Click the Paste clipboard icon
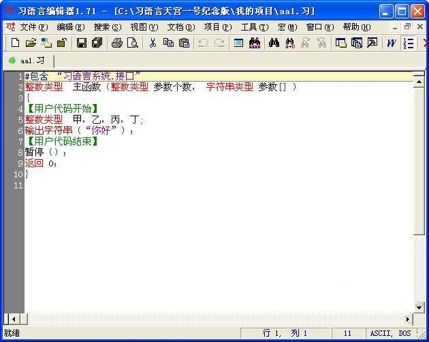Screen dimensions: 429x342 point(184,43)
